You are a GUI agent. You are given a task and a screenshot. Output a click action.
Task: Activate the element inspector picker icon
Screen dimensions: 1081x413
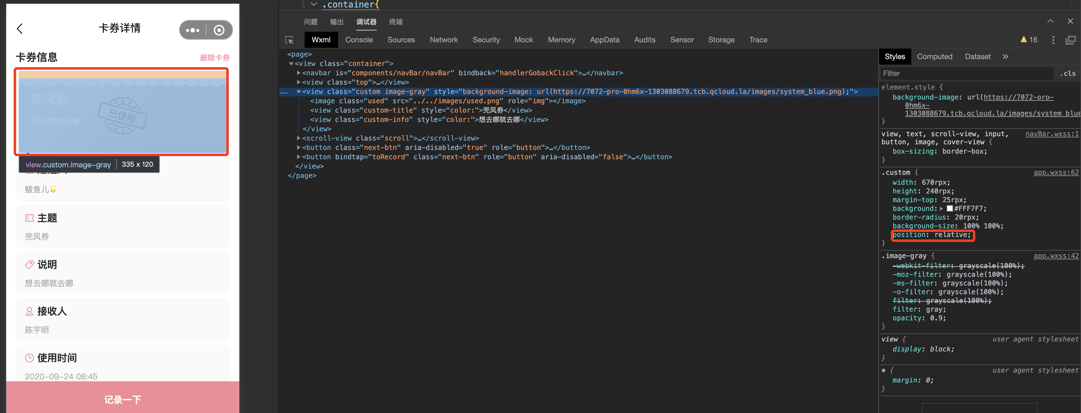289,40
